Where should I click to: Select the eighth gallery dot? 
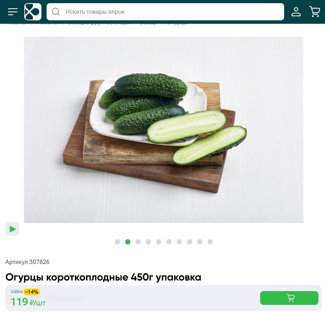[189, 242]
